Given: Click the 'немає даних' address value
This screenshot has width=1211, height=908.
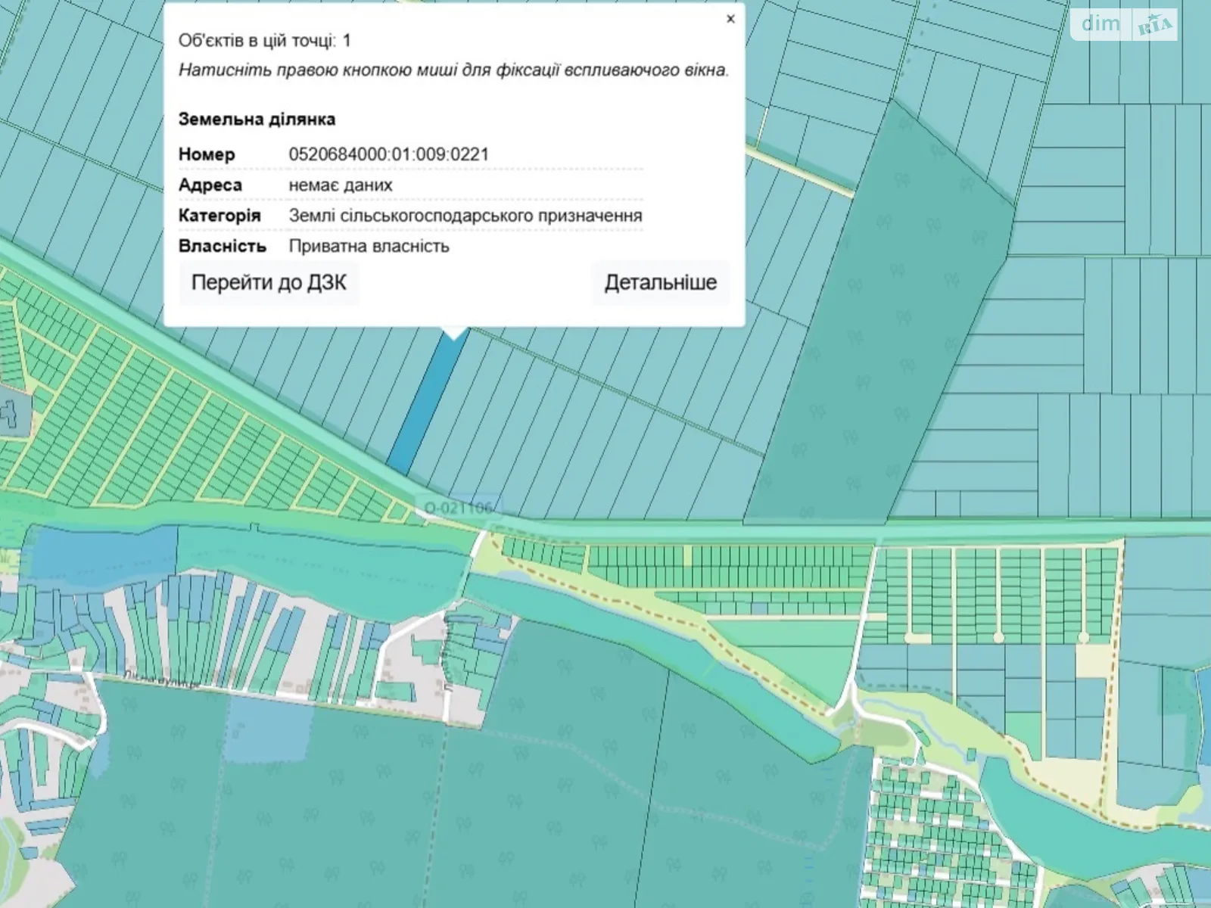Looking at the screenshot, I should coord(340,185).
